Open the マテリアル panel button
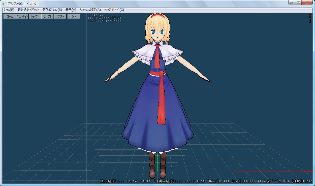 tap(47, 17)
